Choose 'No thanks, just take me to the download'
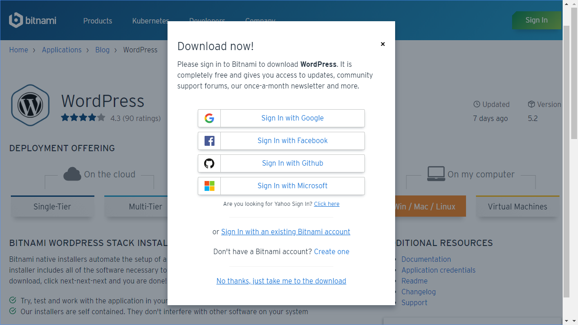This screenshot has height=325, width=578. (x=281, y=281)
